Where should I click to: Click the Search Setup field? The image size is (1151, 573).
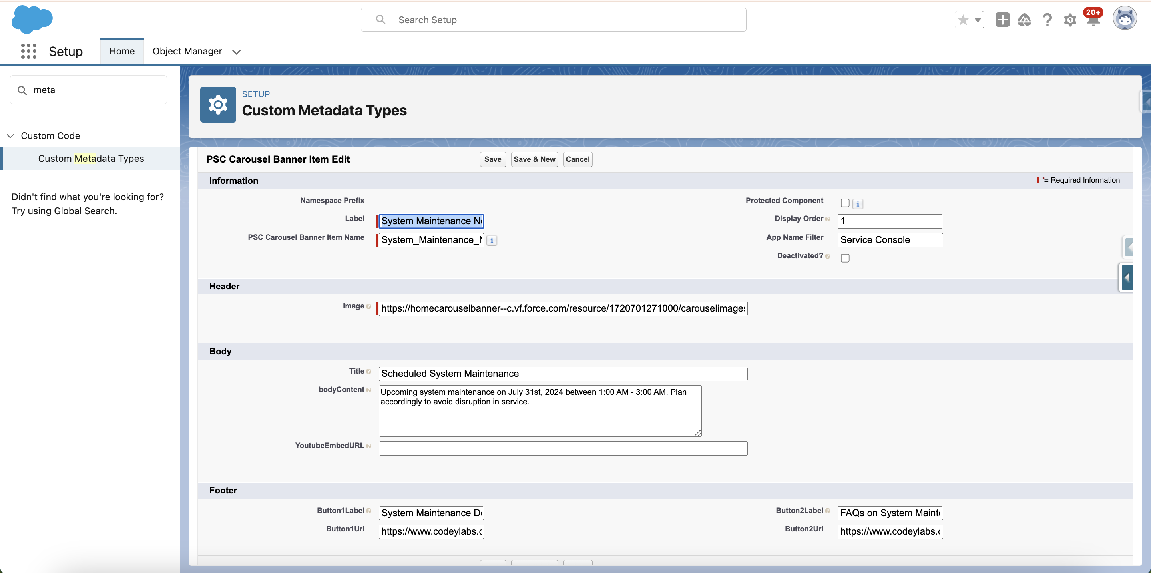pos(553,20)
